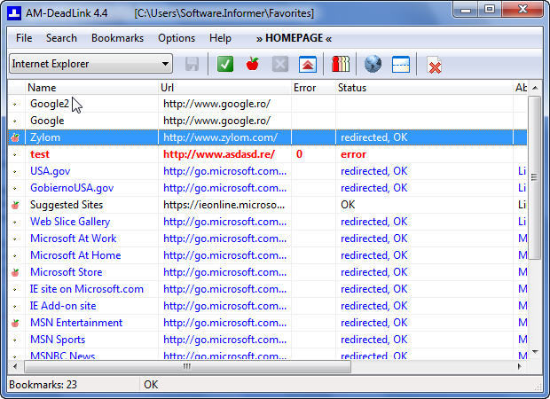The image size is (550, 399).
Task: Click the scroll right arrow of horizontal scrollbar
Action: (520, 366)
